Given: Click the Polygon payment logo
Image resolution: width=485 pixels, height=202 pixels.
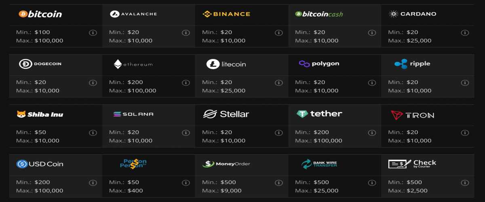Looking at the screenshot, I should pyautogui.click(x=319, y=64).
